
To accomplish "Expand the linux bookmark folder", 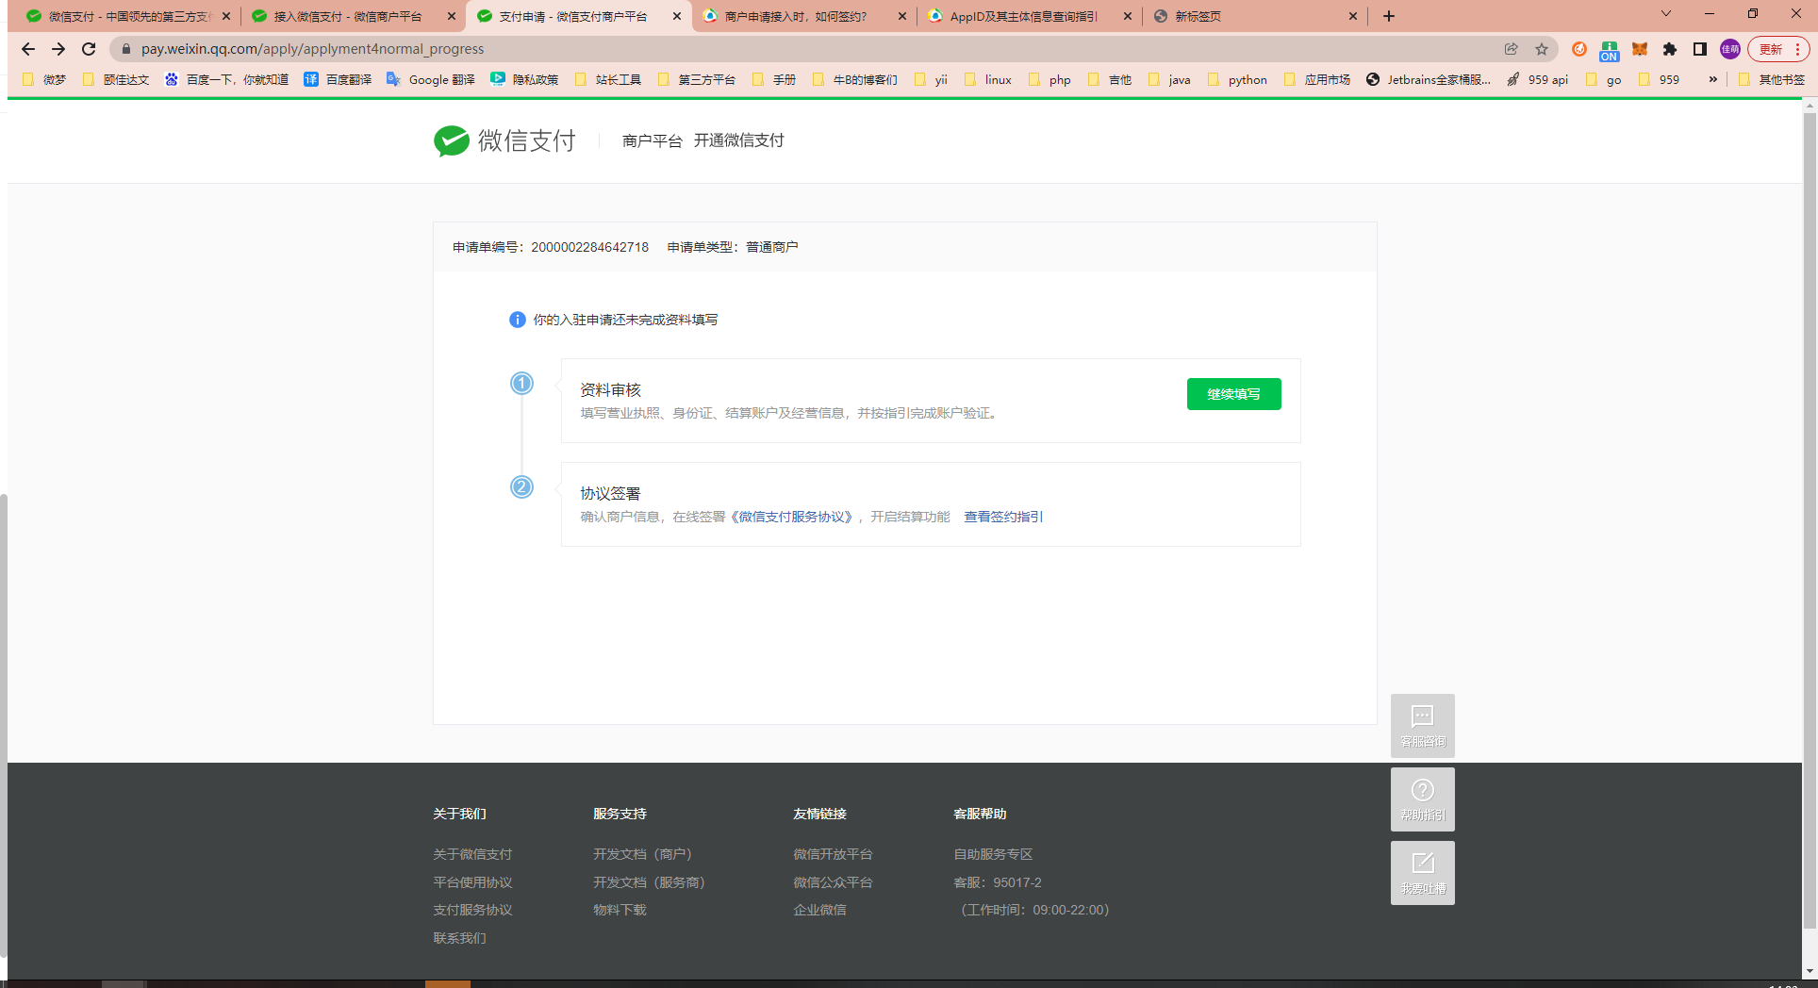I will tap(988, 79).
